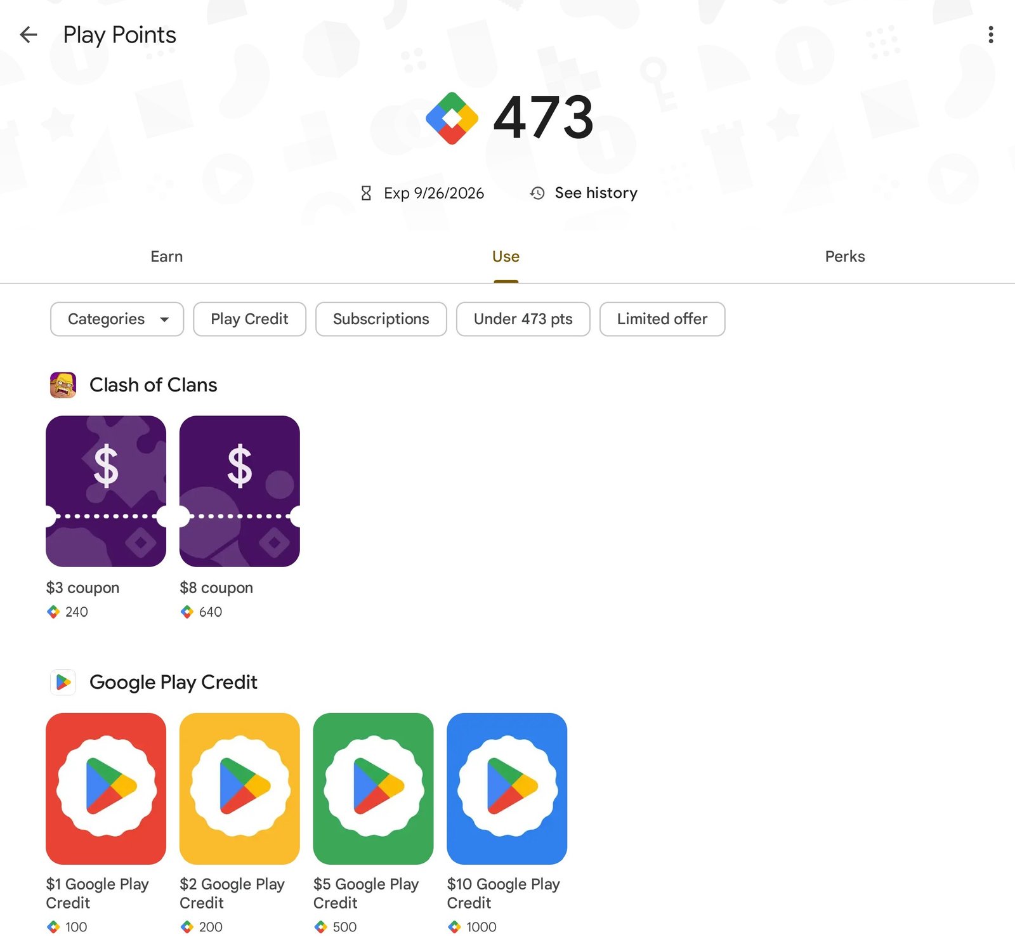Viewport: 1015px width, 951px height.
Task: Switch to the Earn tab
Action: 167,256
